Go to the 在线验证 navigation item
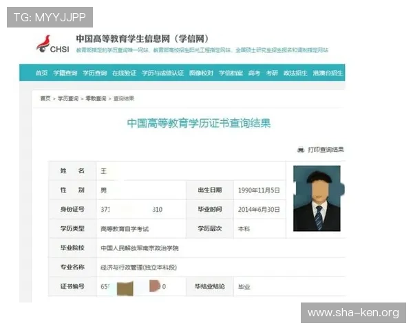This screenshot has height=330, width=413. (x=124, y=73)
